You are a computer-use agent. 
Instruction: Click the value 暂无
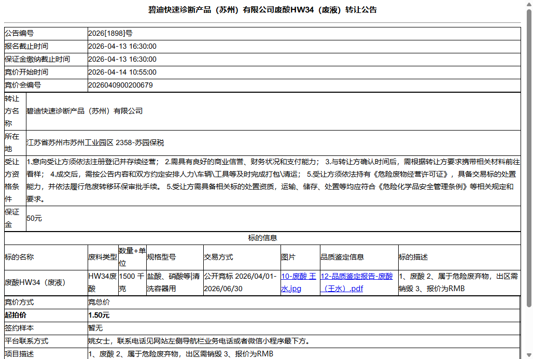95,328
